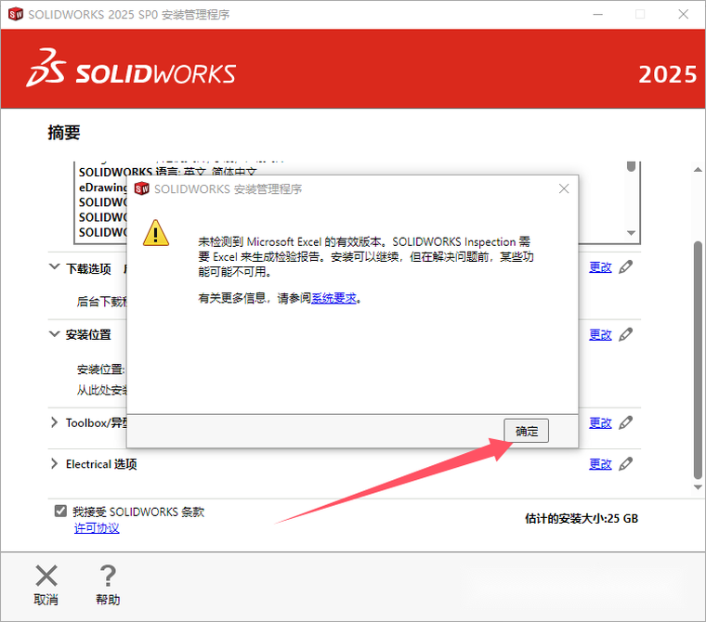
Task: Click the pencil icon beside 下载选项
Action: (x=626, y=267)
